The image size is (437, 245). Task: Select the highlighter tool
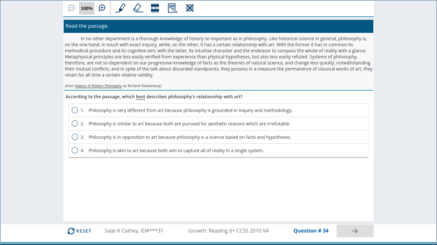point(120,8)
